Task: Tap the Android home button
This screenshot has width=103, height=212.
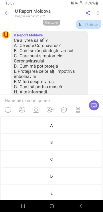Action: pyautogui.click(x=52, y=206)
